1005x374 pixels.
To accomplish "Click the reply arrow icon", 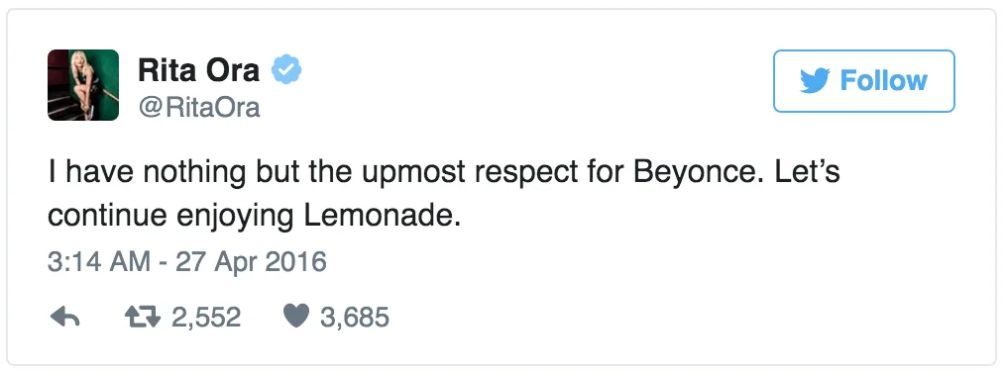I will 64,317.
